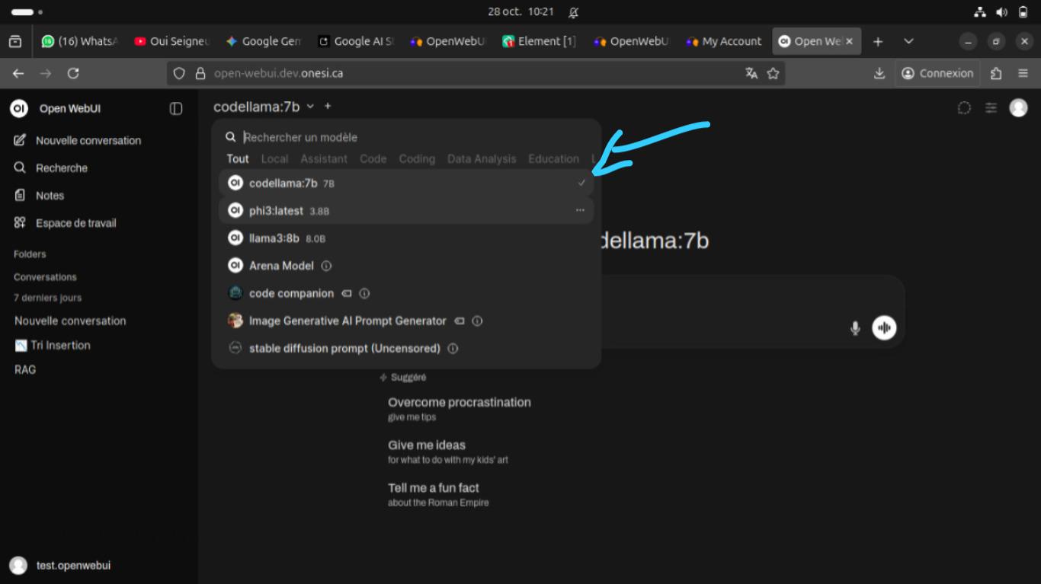Image resolution: width=1041 pixels, height=584 pixels.
Task: Filter models by Coding tab
Action: [416, 159]
